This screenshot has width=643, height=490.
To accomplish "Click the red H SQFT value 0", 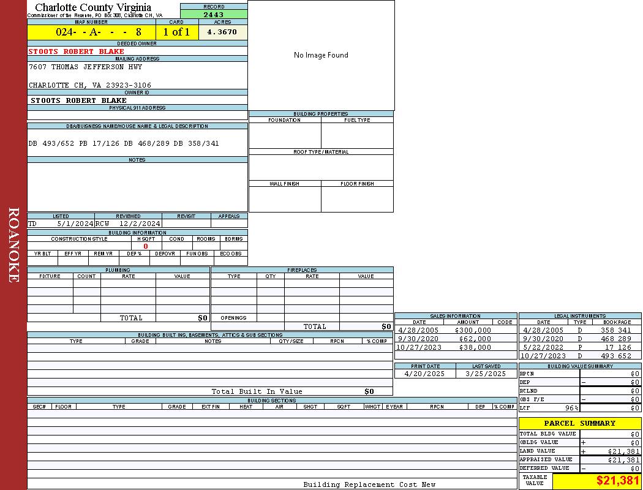I will (146, 246).
